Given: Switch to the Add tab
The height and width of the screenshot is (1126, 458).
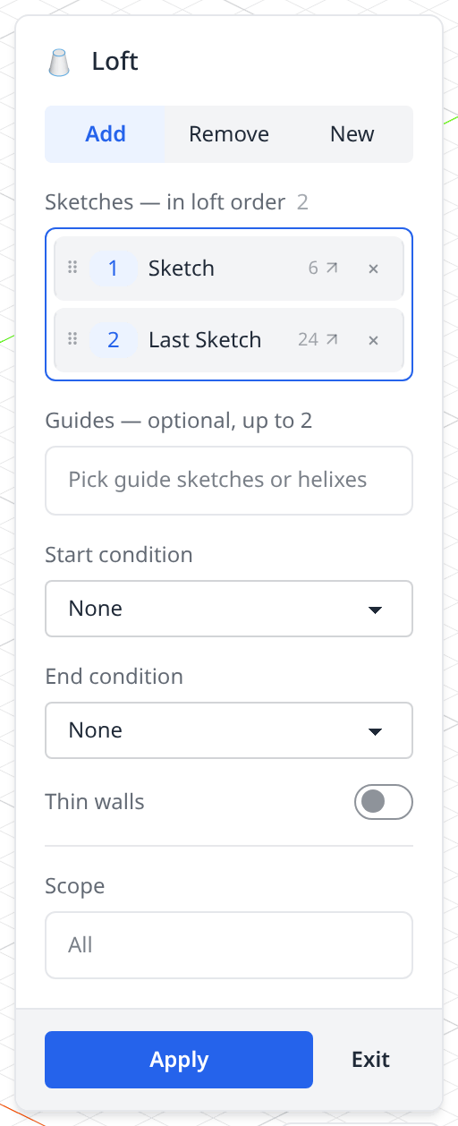Looking at the screenshot, I should [106, 134].
